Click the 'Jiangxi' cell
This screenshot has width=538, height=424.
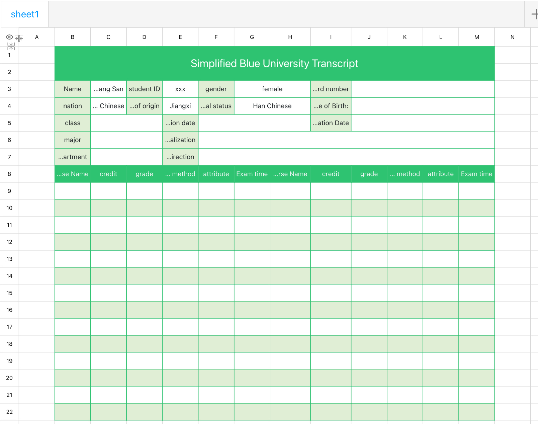click(x=180, y=106)
